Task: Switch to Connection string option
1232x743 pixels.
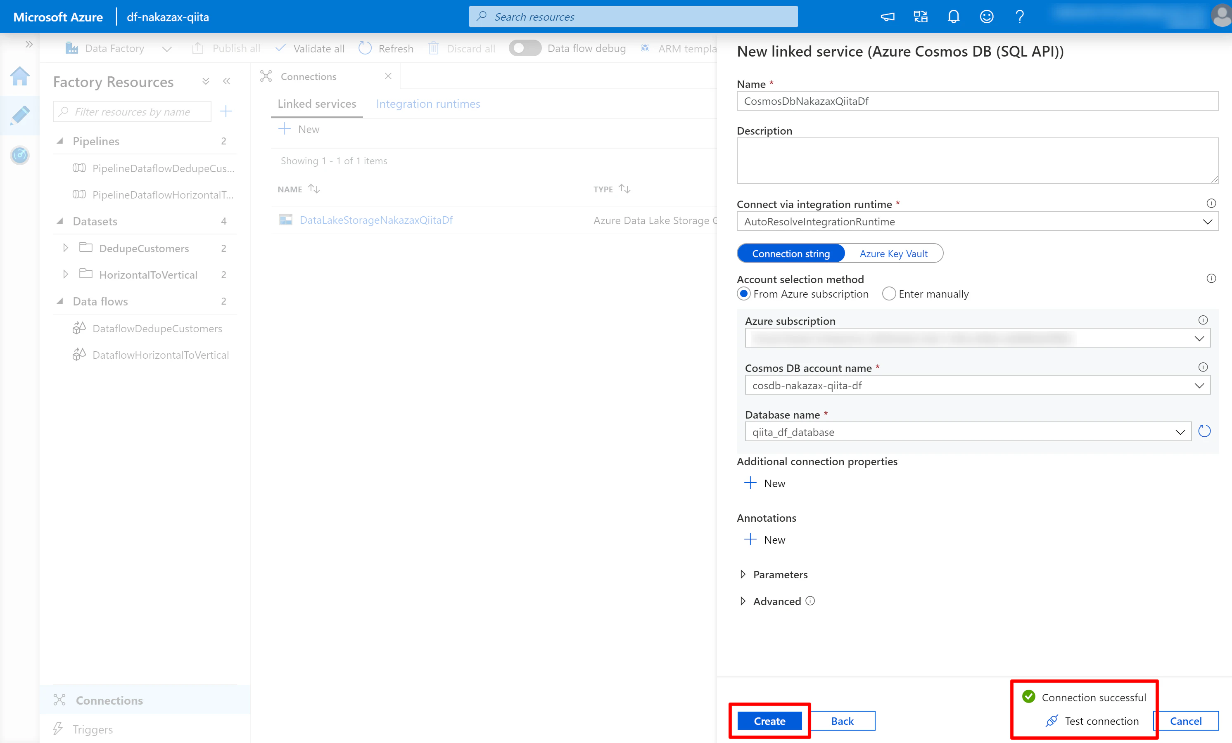Action: click(x=791, y=253)
